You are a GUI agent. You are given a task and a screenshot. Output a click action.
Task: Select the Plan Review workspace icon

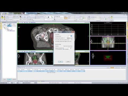point(14,25)
